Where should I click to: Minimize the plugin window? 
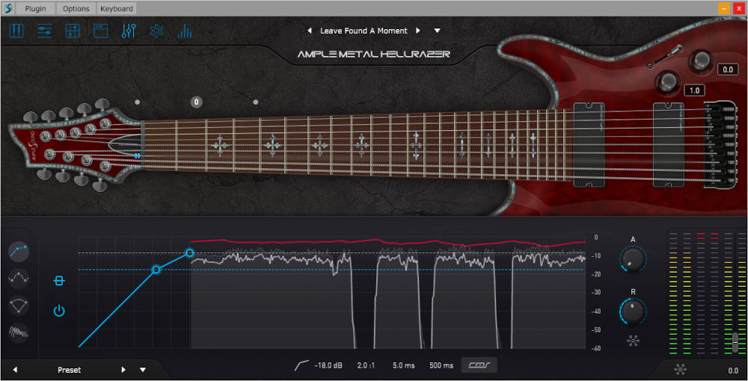point(724,8)
